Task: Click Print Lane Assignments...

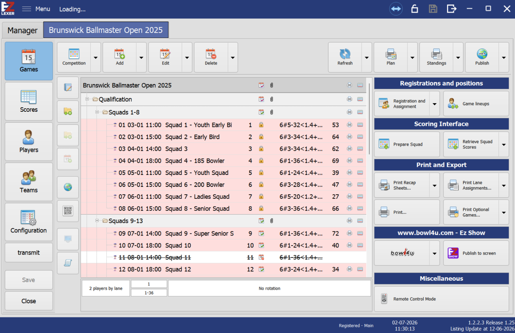Action: pos(471,185)
